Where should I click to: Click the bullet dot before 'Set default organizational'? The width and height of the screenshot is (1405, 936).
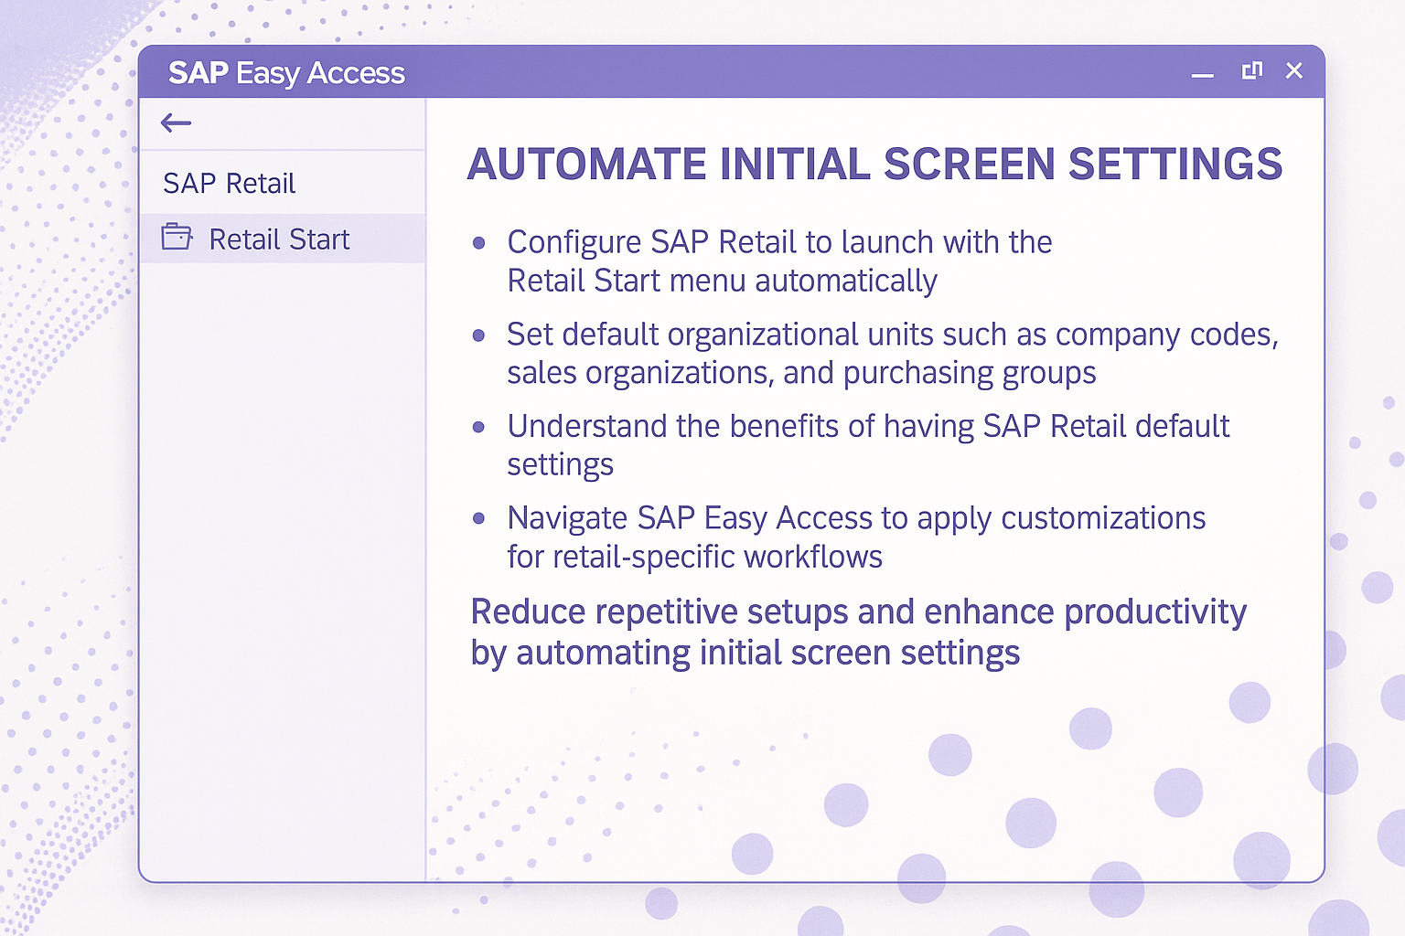click(478, 335)
